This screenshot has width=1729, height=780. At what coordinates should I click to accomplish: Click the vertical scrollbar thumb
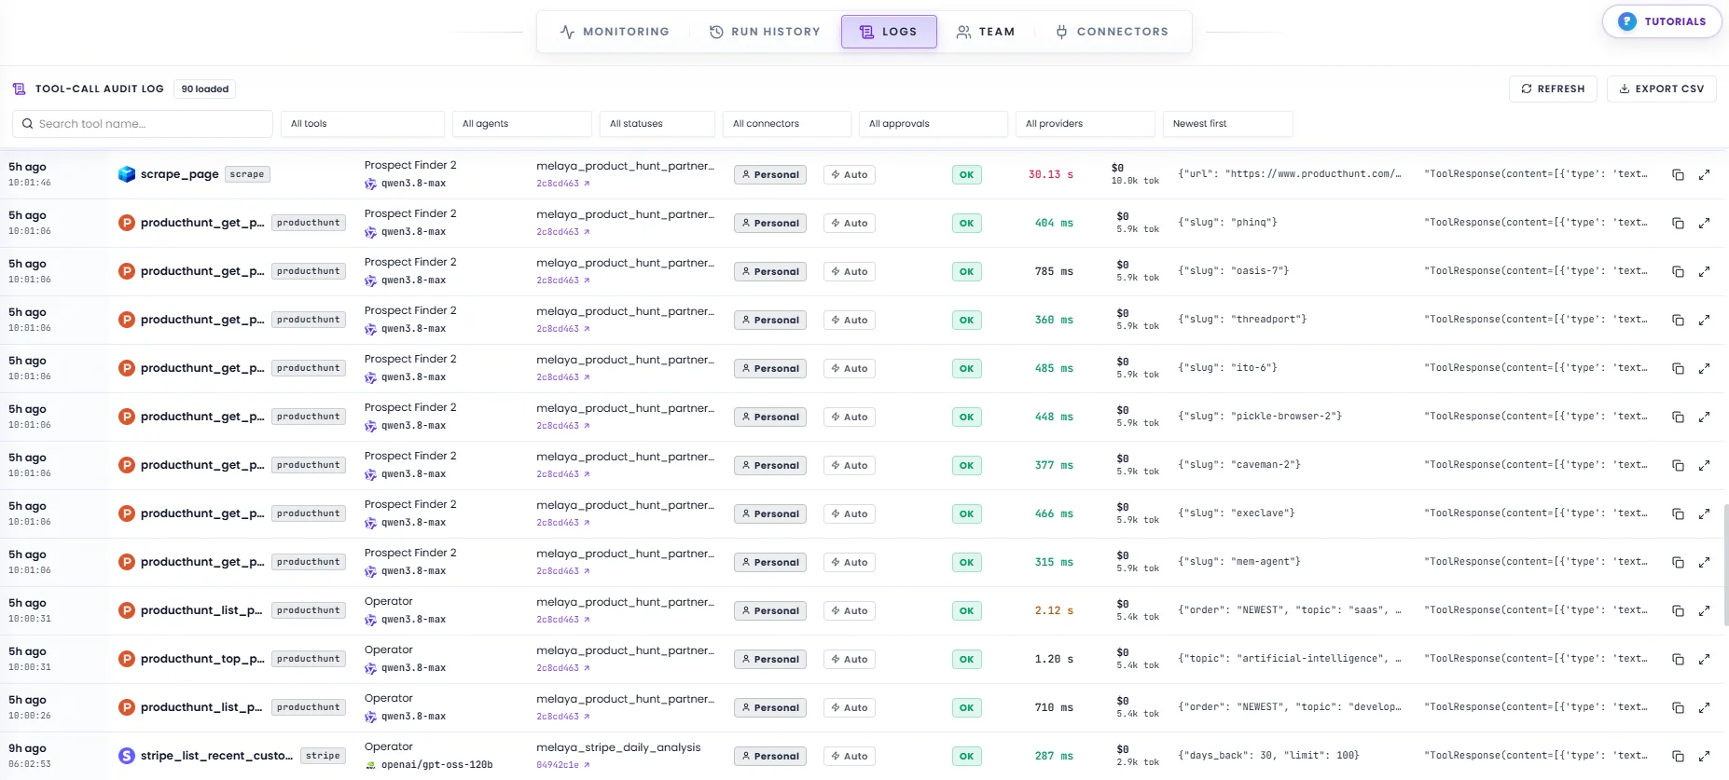click(x=1725, y=565)
